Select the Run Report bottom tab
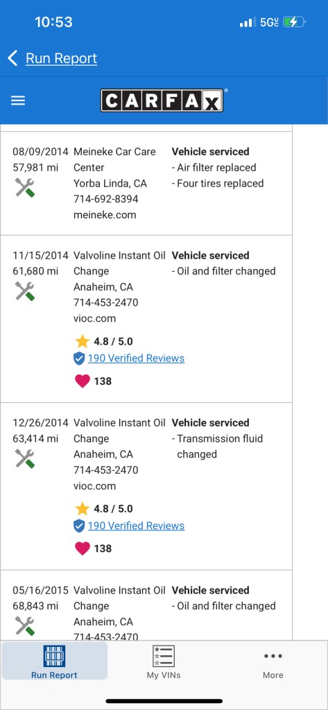Viewport: 328px width, 710px height. click(54, 662)
